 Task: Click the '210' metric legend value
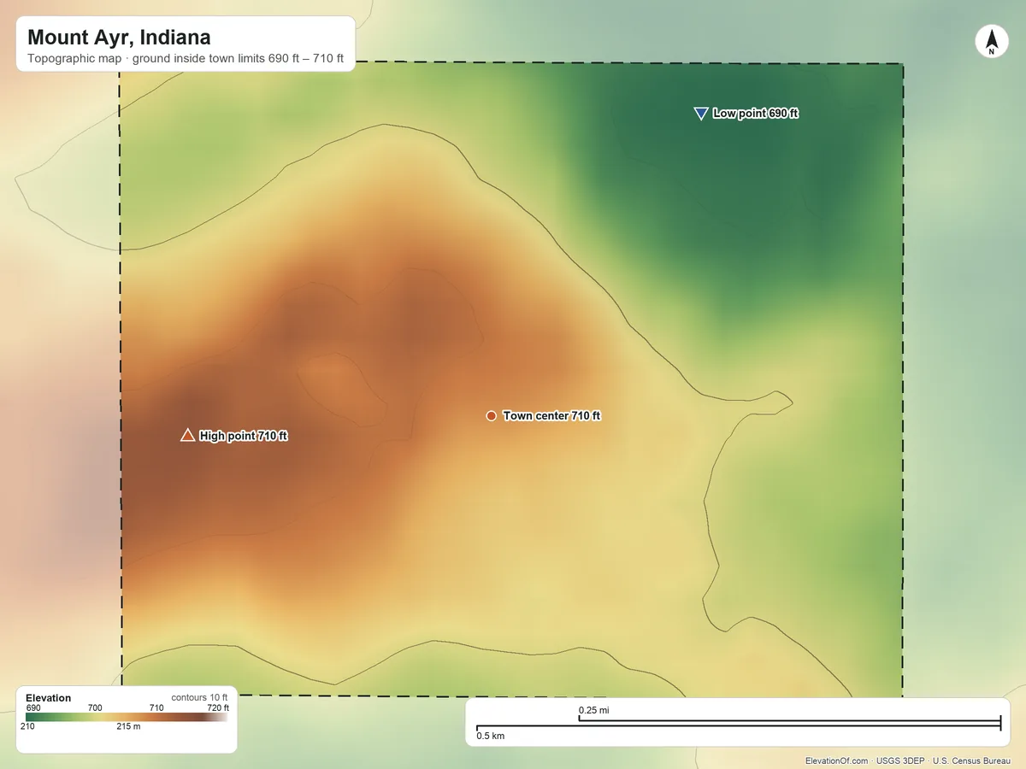pyautogui.click(x=28, y=727)
